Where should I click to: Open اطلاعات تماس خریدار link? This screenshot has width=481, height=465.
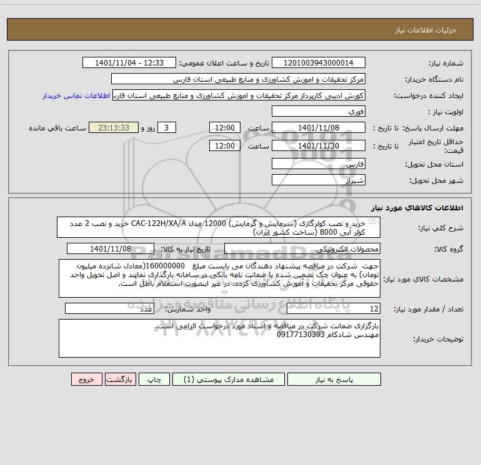tap(76, 95)
